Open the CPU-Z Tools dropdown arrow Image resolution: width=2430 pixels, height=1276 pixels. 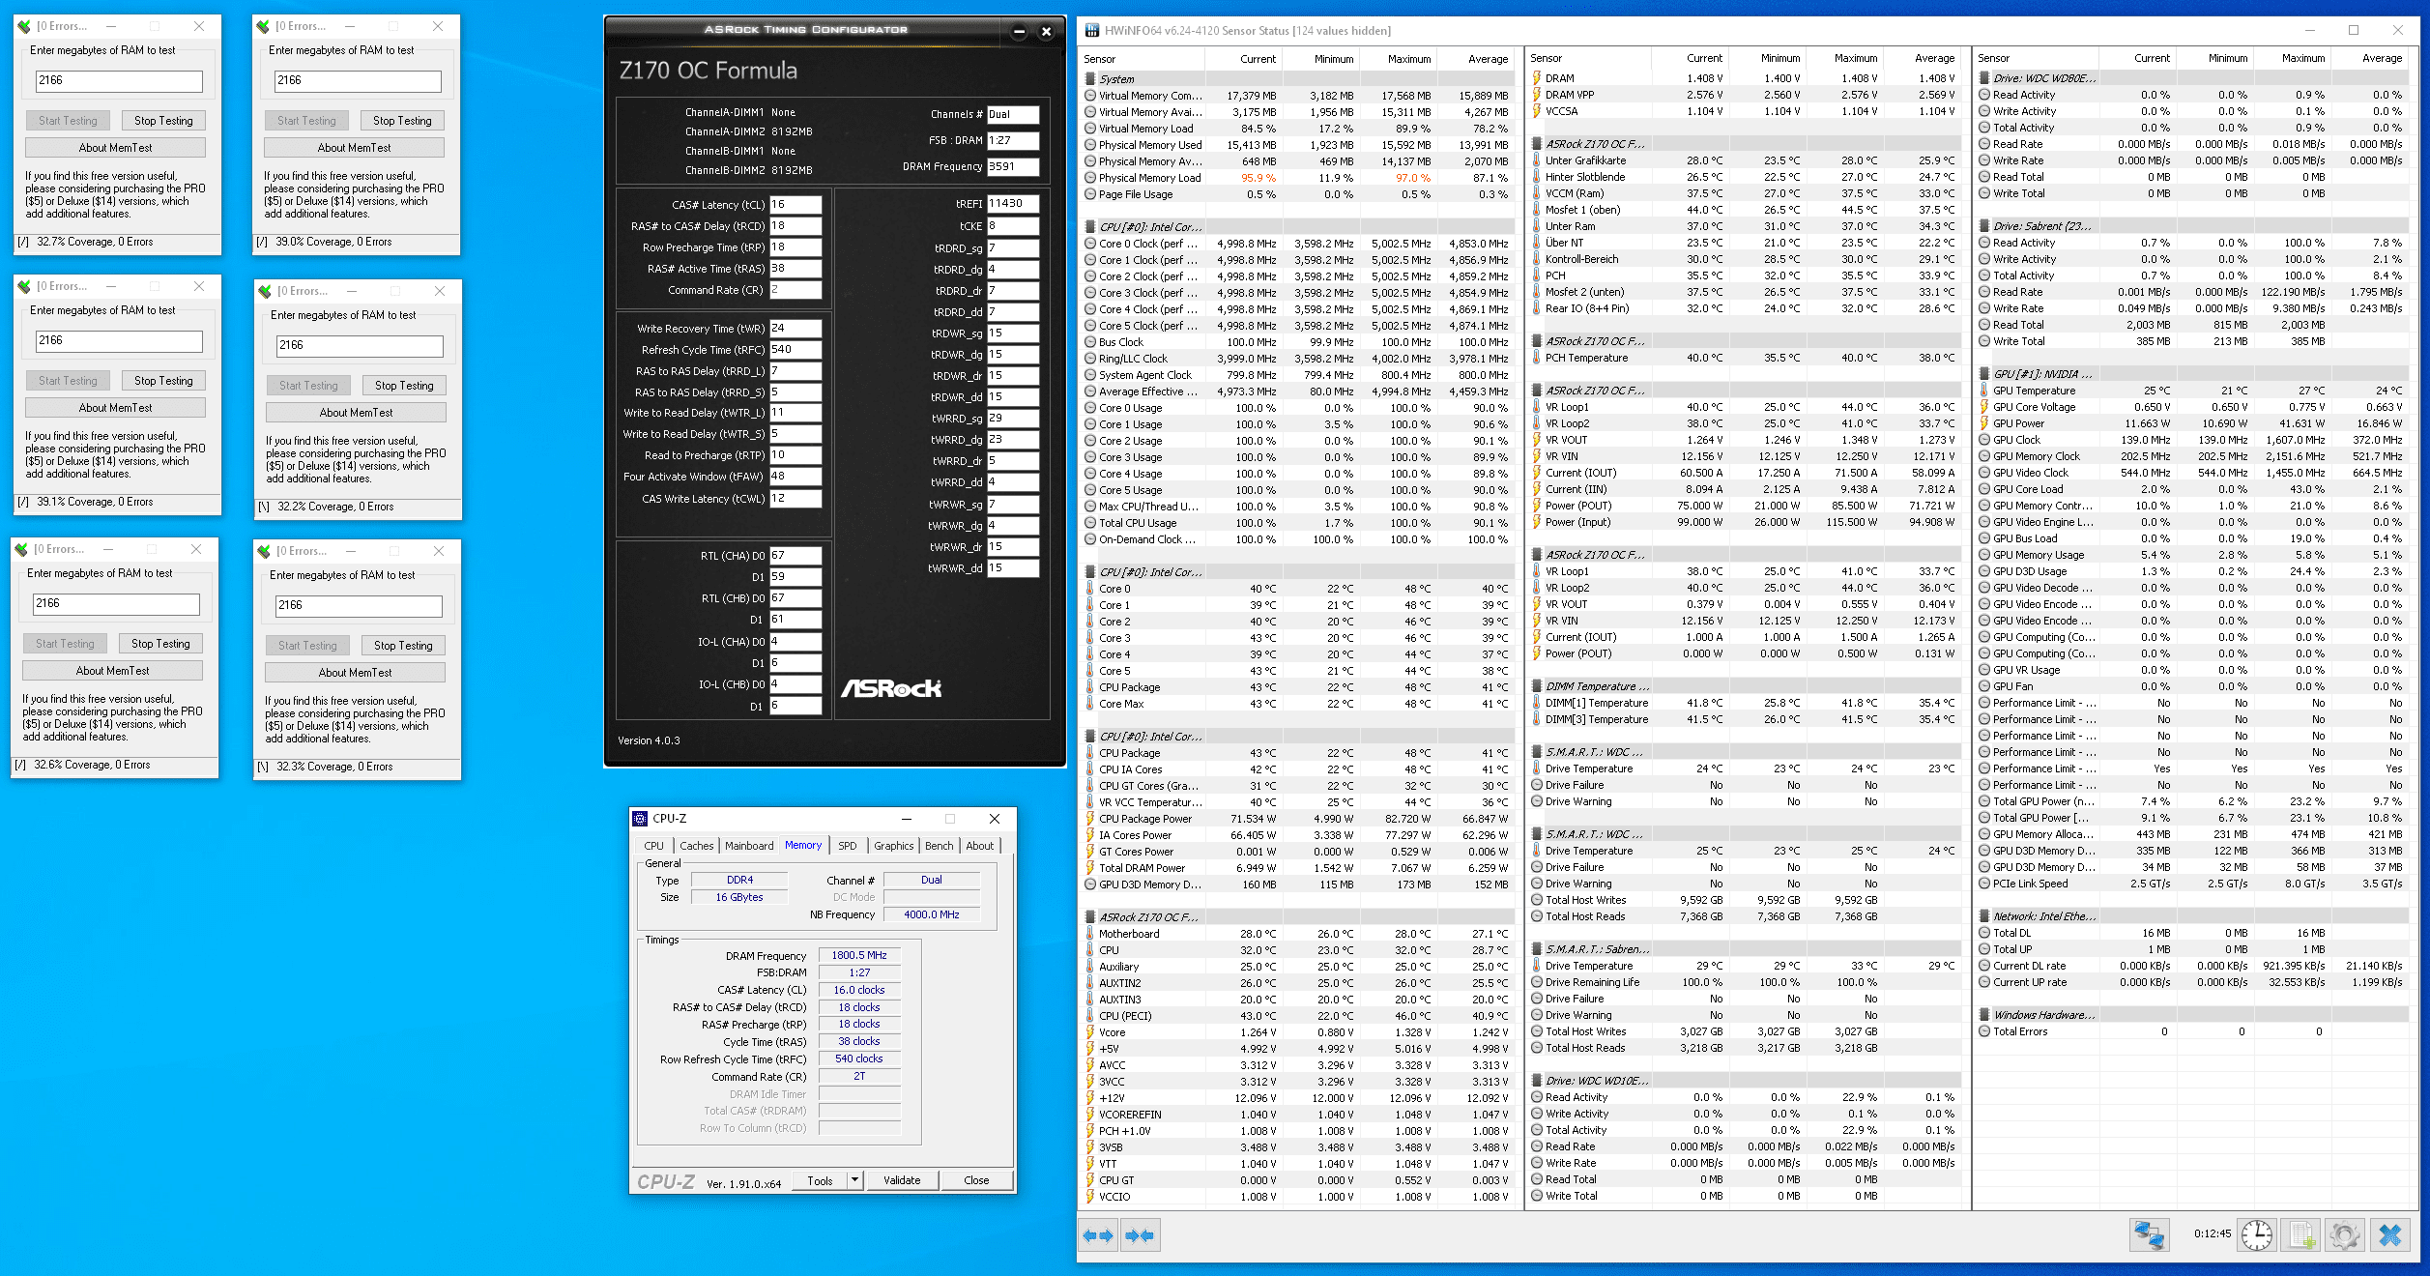[854, 1180]
